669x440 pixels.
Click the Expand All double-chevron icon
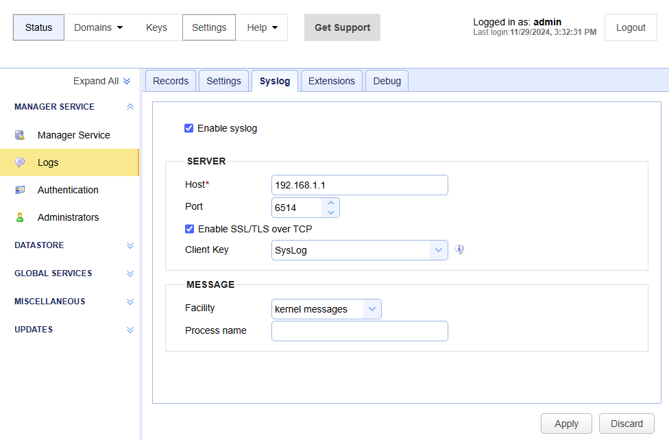(x=127, y=81)
